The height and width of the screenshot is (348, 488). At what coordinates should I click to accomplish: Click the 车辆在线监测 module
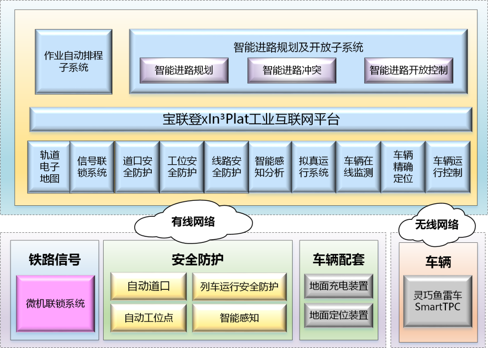pyautogui.click(x=358, y=167)
